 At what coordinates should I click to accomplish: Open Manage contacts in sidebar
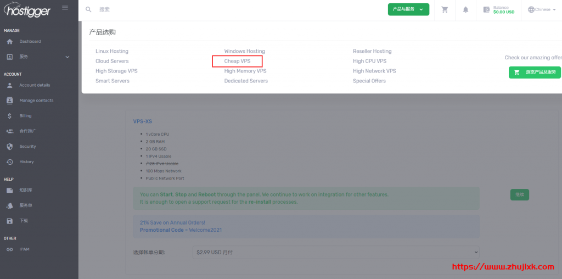(36, 101)
